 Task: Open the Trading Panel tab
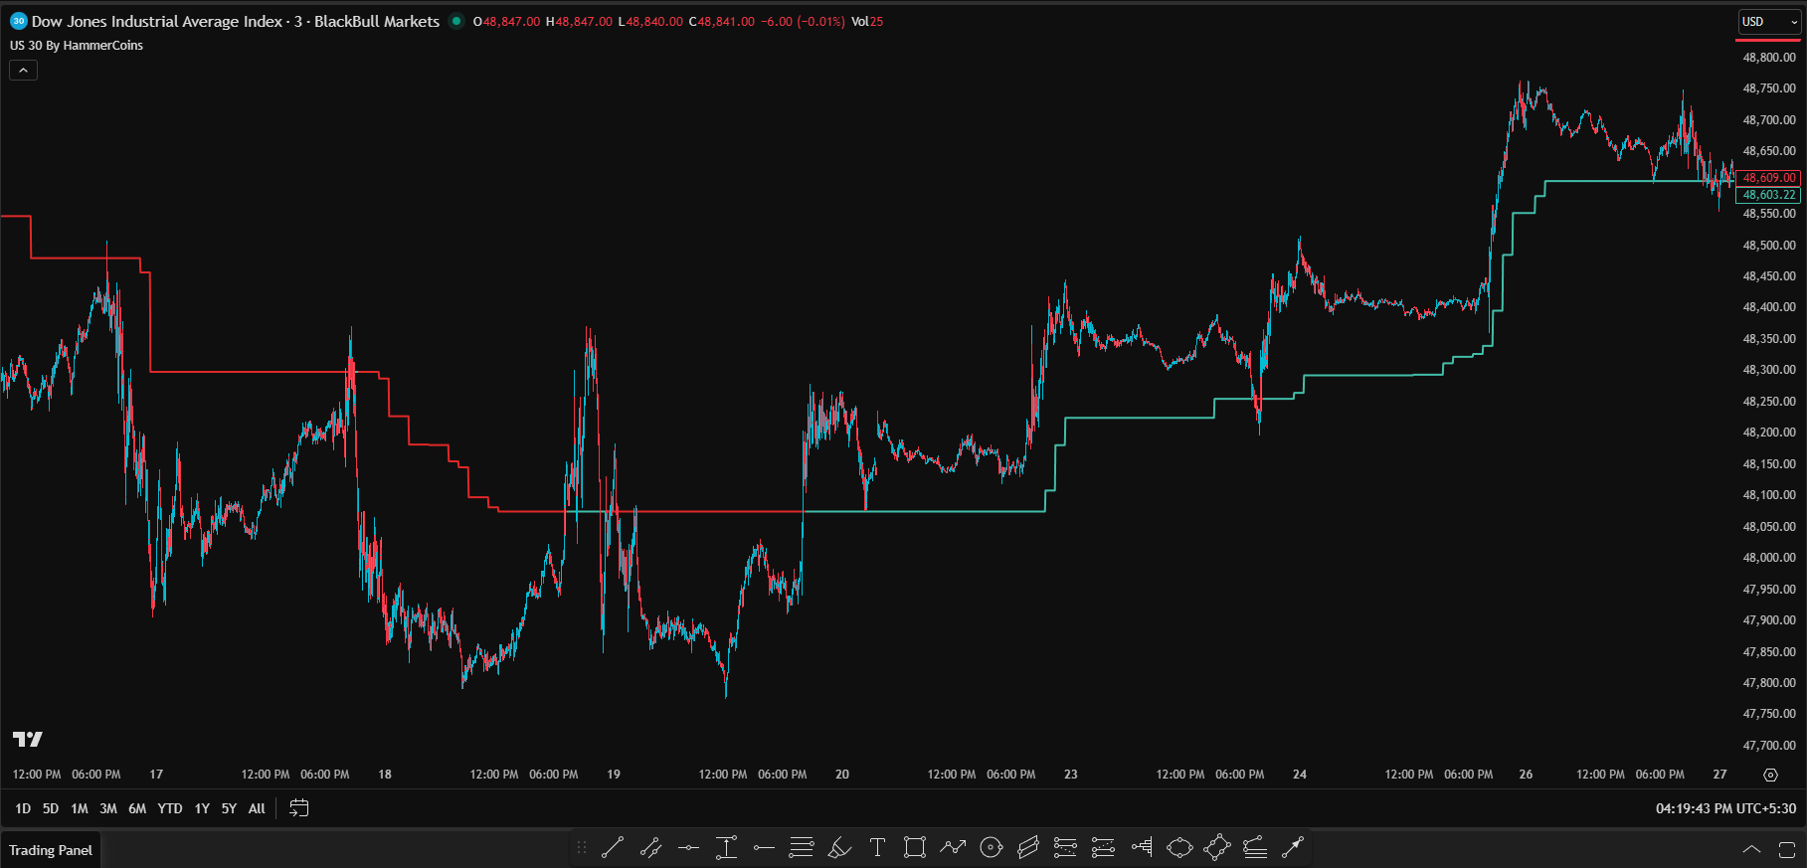pyautogui.click(x=51, y=850)
